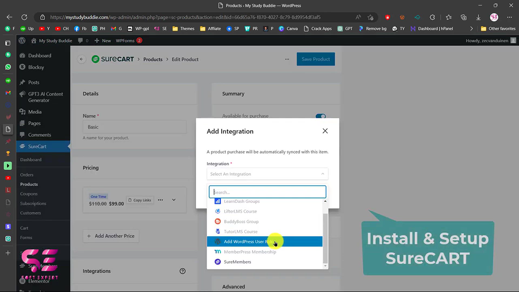This screenshot has width=519, height=292.
Task: Open the Other favorites folder
Action: coord(498,29)
